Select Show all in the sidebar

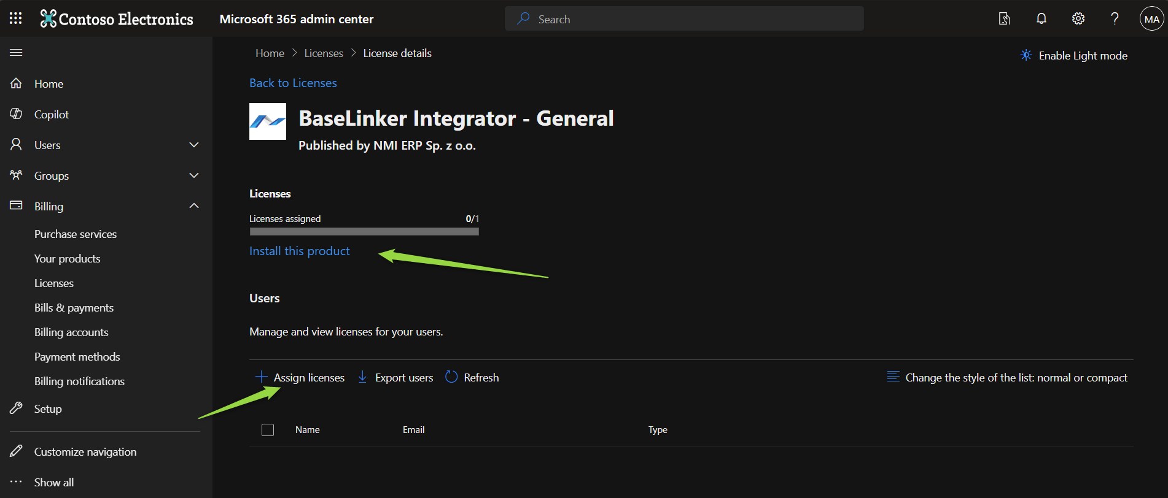coord(54,483)
